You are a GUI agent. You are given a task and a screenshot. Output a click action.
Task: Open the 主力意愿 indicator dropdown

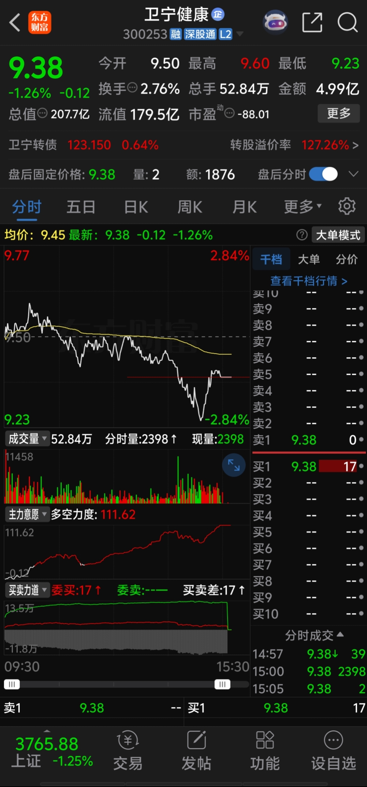[27, 514]
